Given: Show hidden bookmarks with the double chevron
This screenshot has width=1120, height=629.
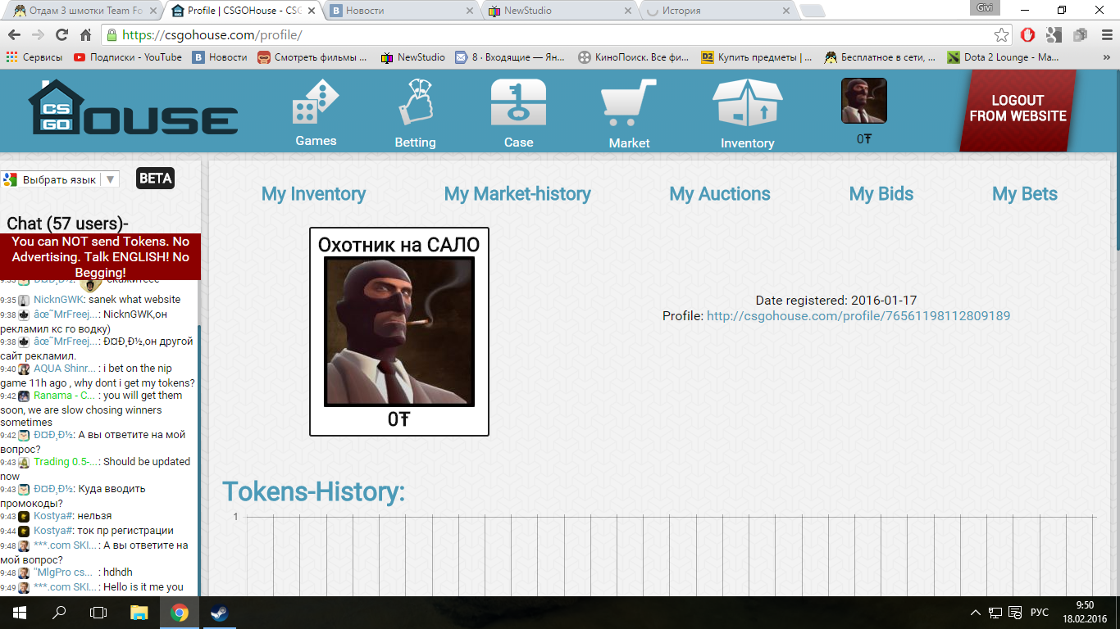Looking at the screenshot, I should 1105,57.
